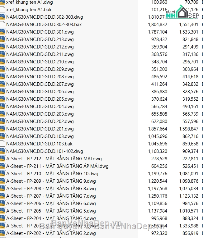Select A-Sheet FP-202 MẶT BẰNG TẦNG 2.dwg

[51, 233]
